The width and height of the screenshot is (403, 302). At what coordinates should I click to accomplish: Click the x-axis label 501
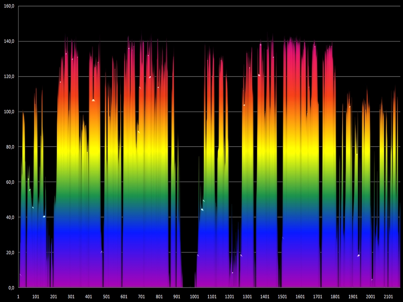coord(106,297)
